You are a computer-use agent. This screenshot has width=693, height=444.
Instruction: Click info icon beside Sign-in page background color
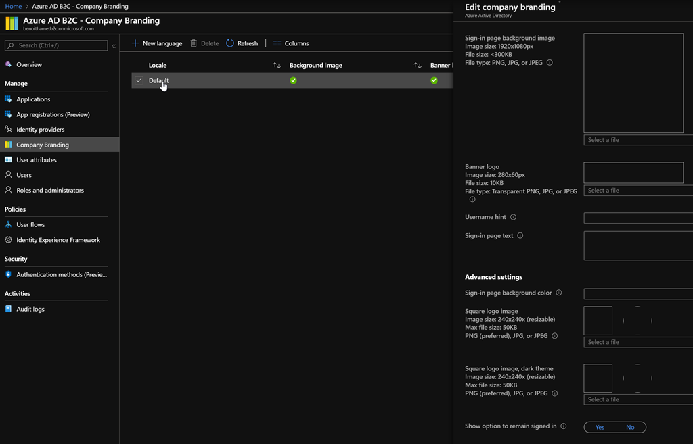coord(558,293)
